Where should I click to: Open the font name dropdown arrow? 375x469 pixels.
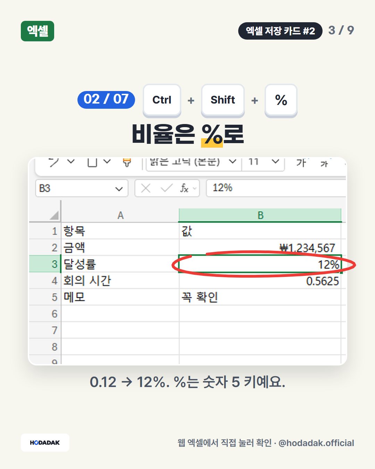point(233,162)
